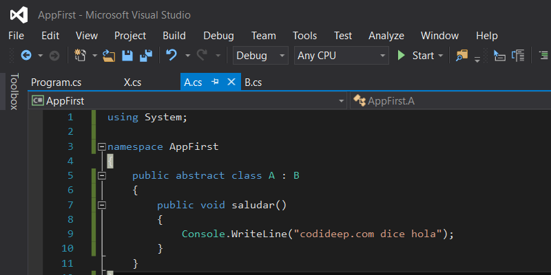551x275 pixels.
Task: Open the Build menu
Action: 174,36
